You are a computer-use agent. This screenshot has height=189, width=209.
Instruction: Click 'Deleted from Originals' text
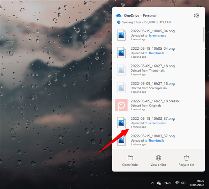[146, 105]
